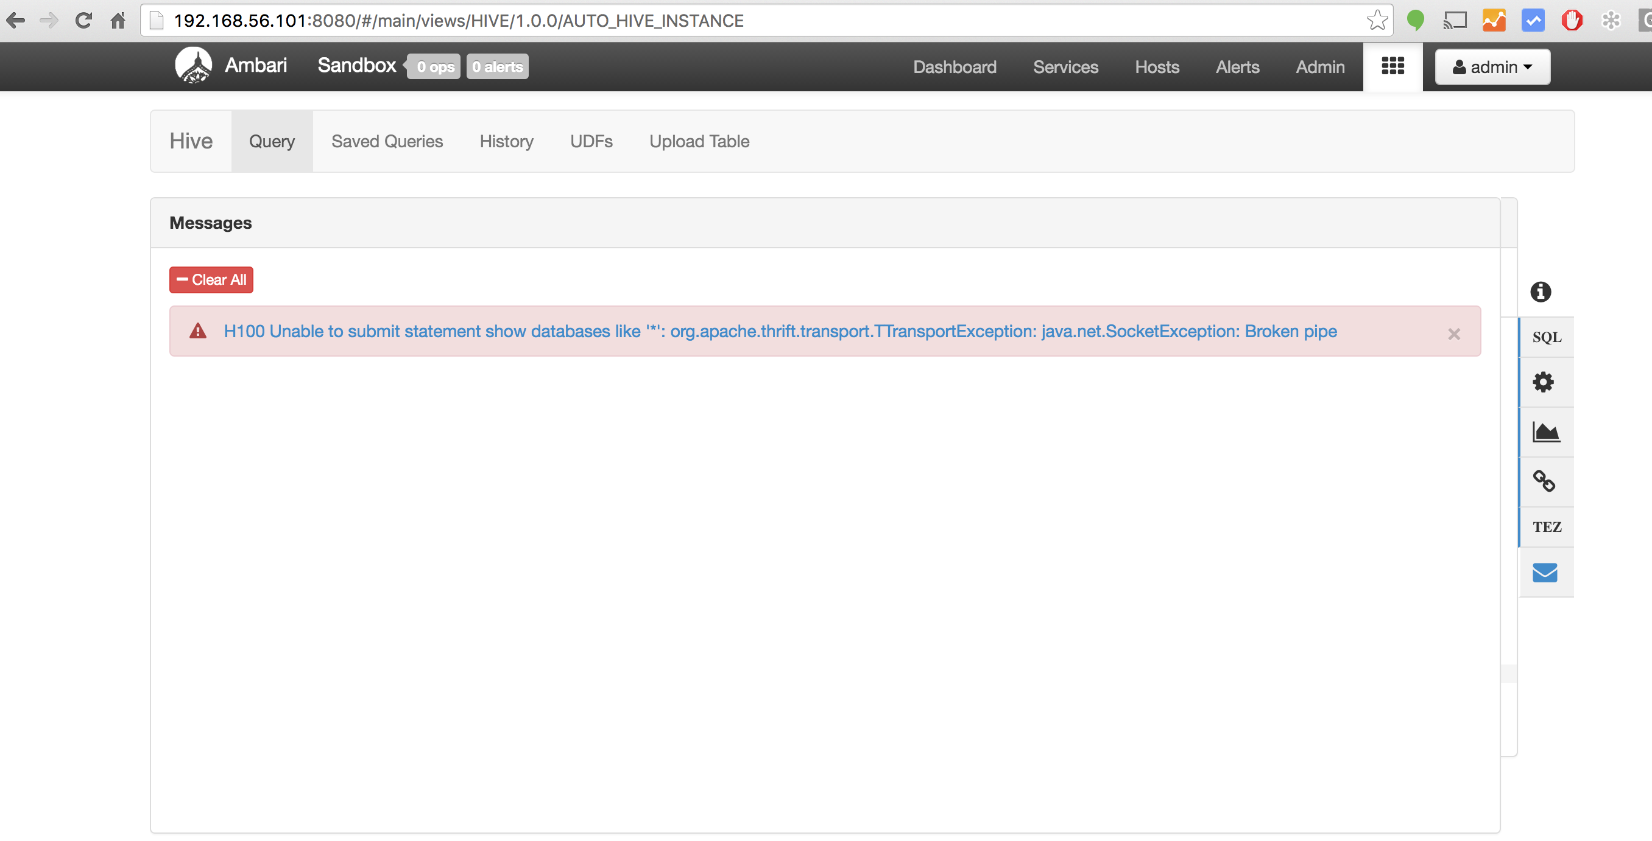Open the admin user dropdown

pyautogui.click(x=1492, y=66)
